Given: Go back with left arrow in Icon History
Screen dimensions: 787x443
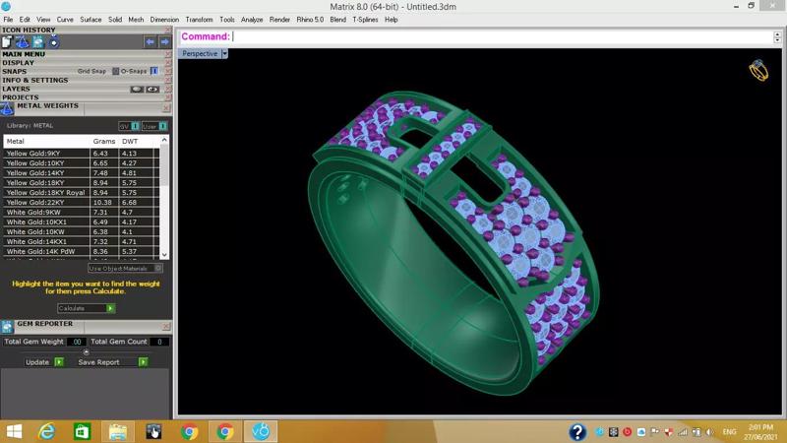Looking at the screenshot, I should coord(150,42).
